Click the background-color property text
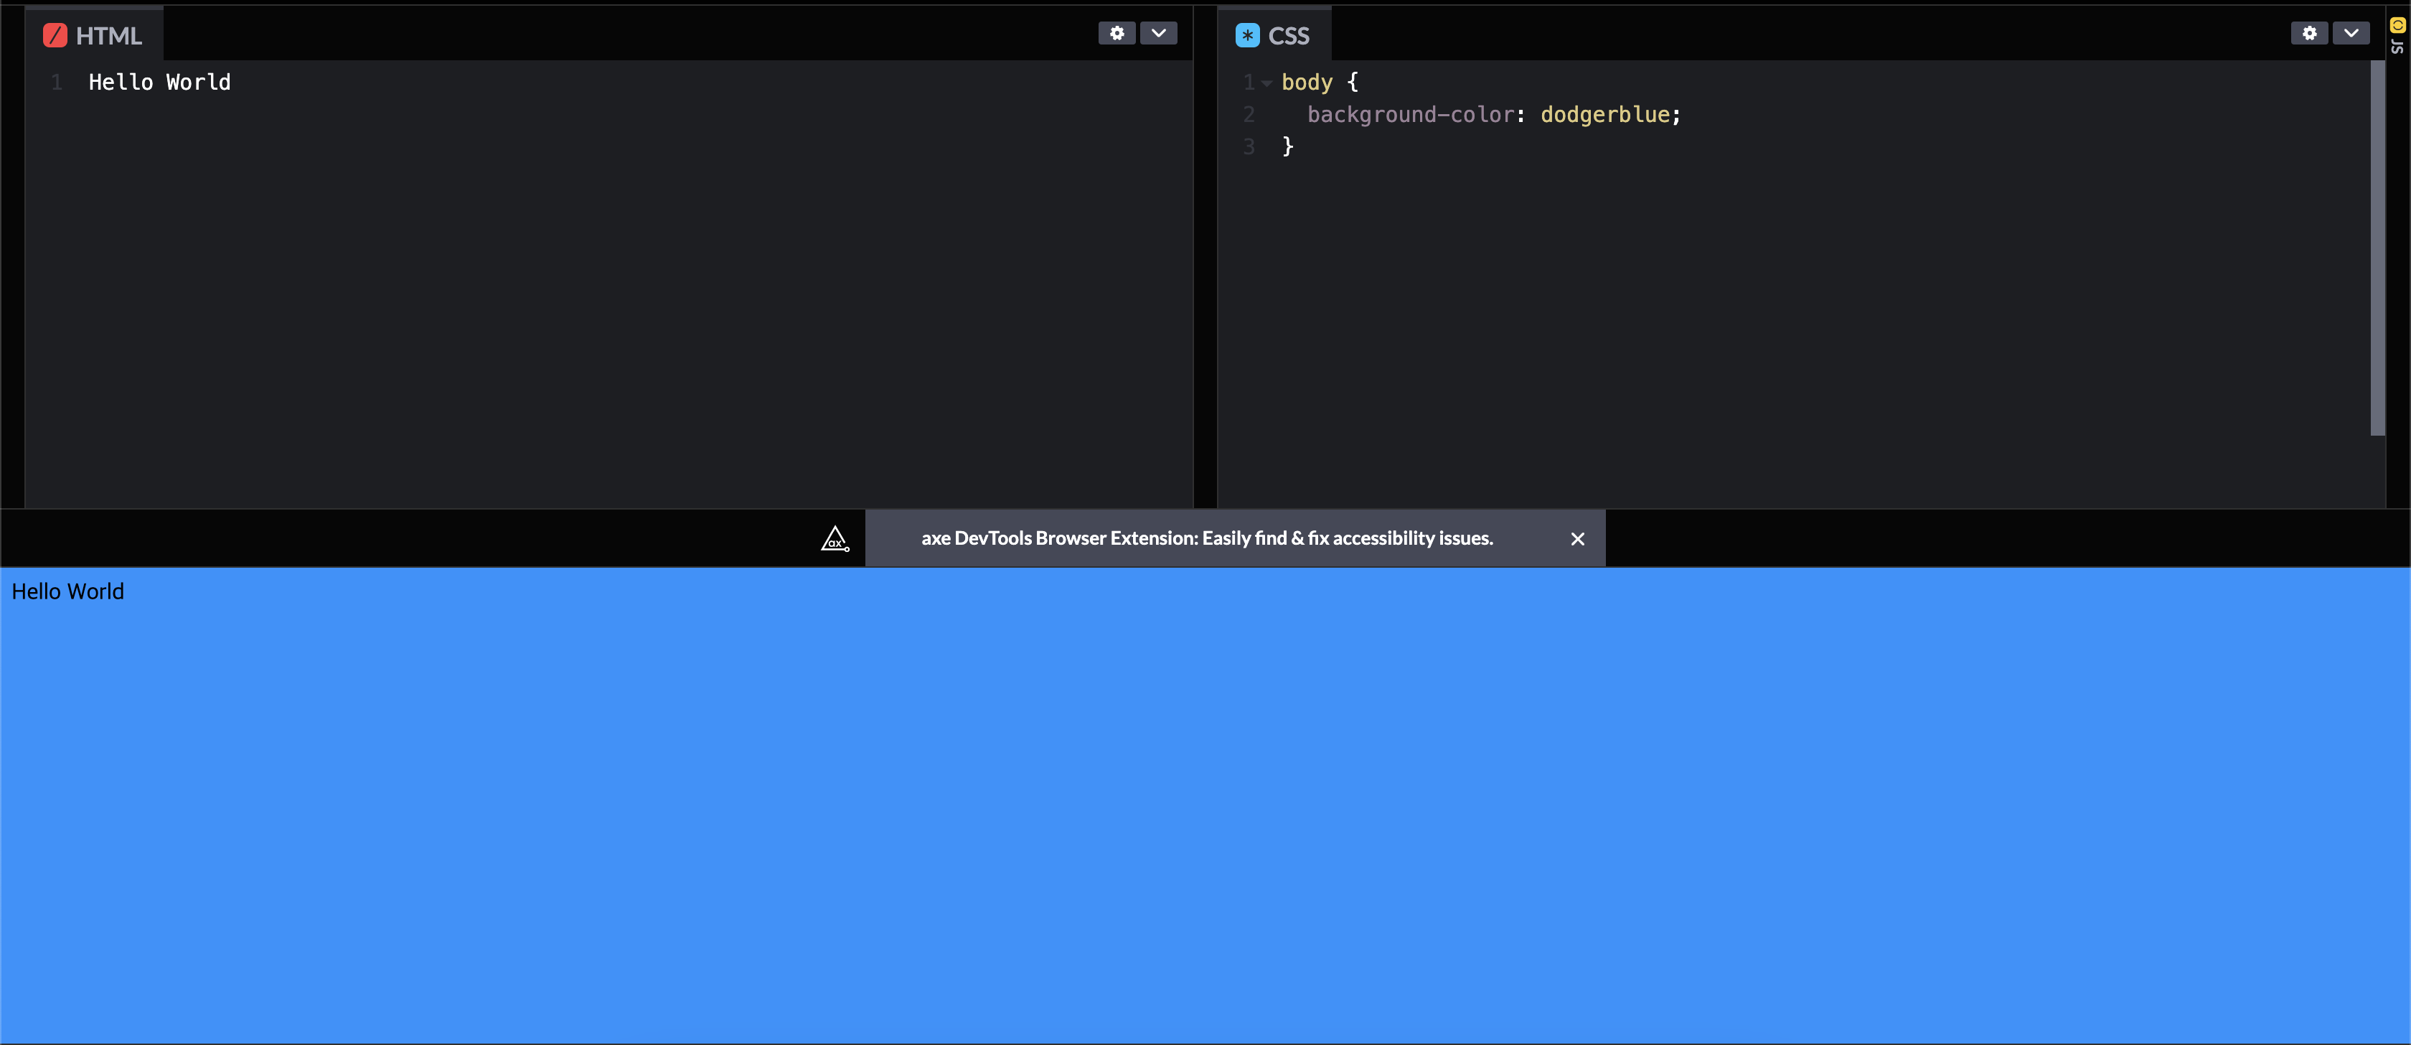2411x1045 pixels. pyautogui.click(x=1411, y=114)
